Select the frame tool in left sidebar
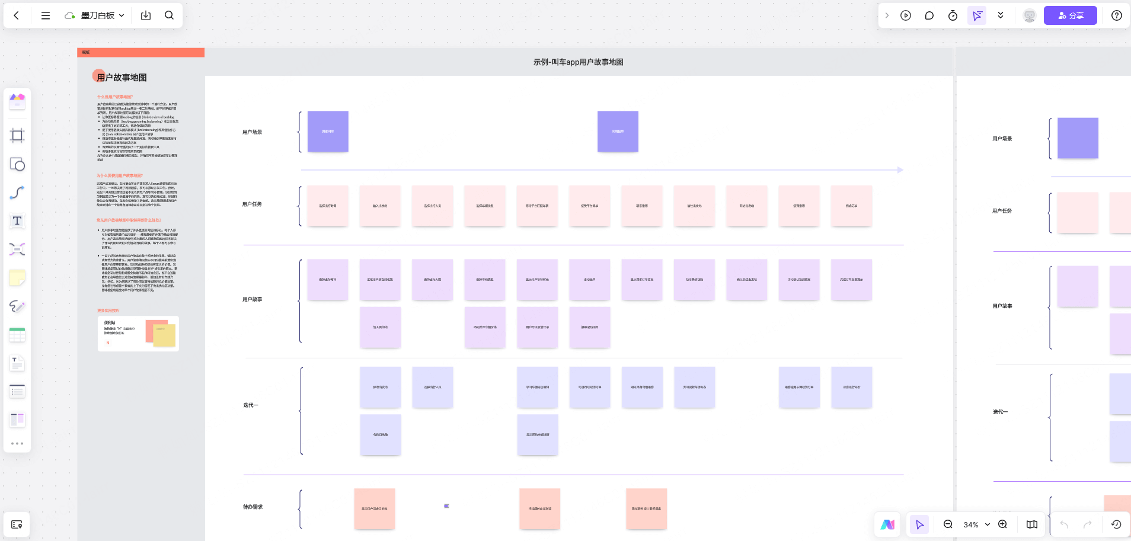 tap(17, 136)
